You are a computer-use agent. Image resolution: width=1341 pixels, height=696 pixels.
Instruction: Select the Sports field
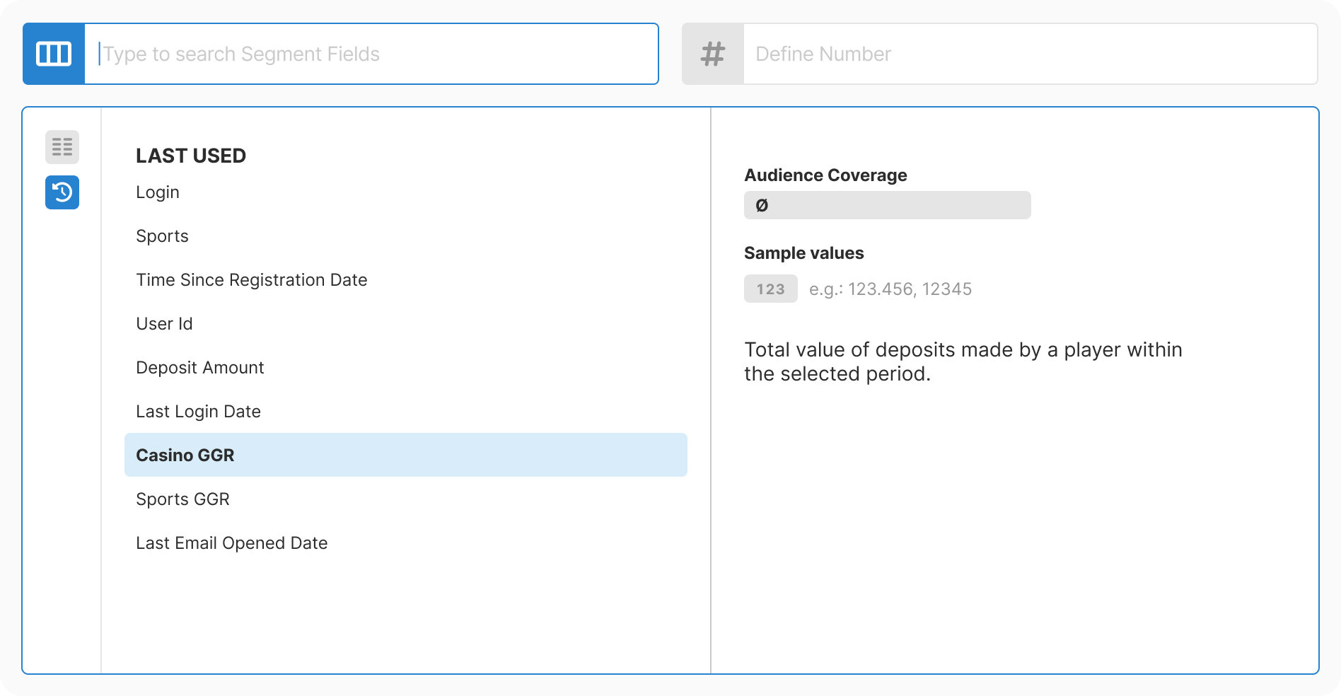(162, 236)
